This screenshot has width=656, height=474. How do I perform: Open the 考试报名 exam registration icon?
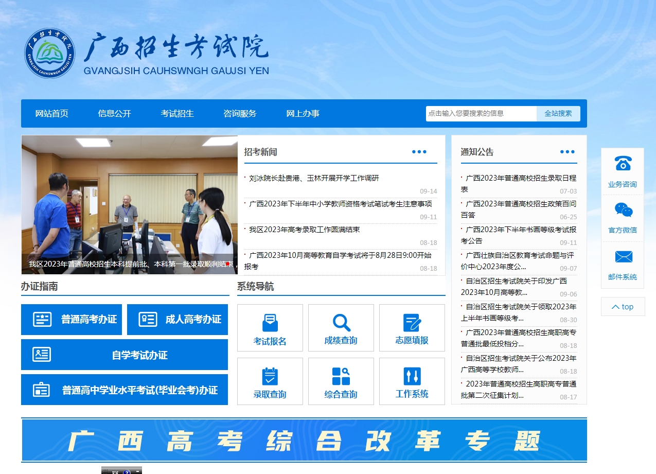270,328
